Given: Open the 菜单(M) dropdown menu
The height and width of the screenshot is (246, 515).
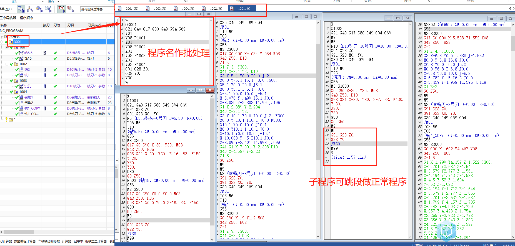Looking at the screenshot, I should pos(6,9).
